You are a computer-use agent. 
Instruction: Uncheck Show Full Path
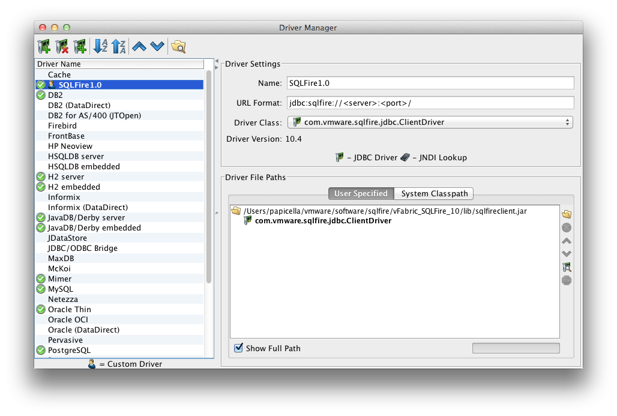238,348
